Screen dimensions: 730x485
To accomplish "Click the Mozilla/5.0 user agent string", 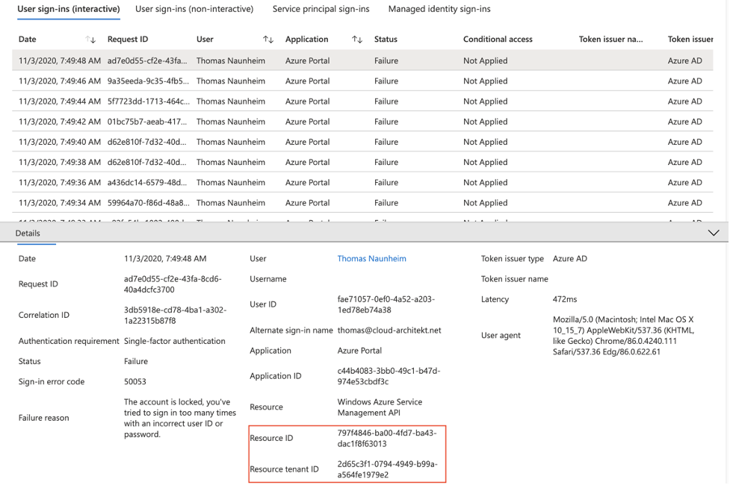I will [623, 336].
